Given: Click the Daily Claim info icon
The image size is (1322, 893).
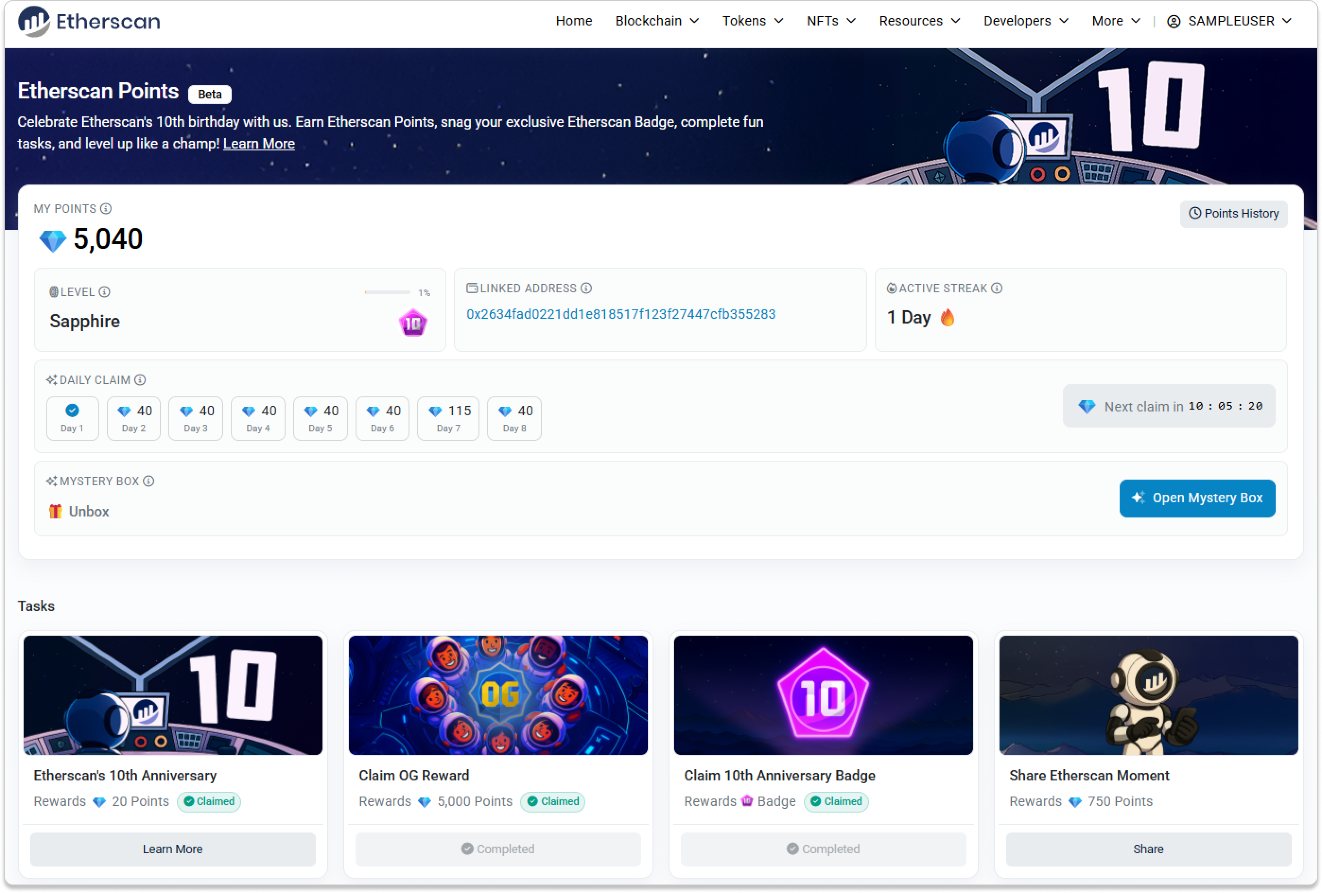Looking at the screenshot, I should pos(140,380).
